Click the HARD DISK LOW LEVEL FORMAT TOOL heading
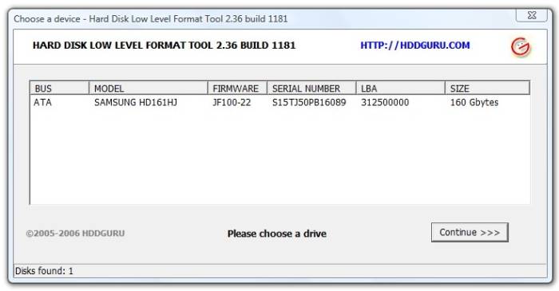559x291 pixels. [164, 45]
